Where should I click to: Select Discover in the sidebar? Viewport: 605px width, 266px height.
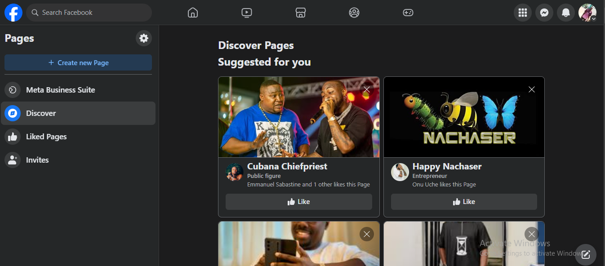coord(78,113)
